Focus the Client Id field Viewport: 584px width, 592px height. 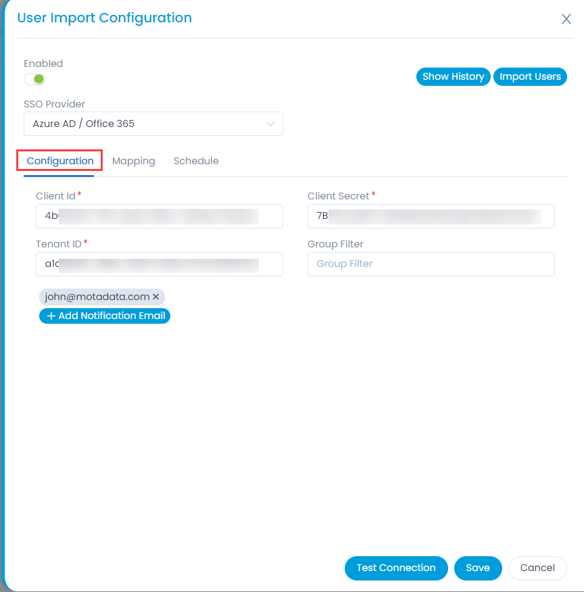click(160, 216)
